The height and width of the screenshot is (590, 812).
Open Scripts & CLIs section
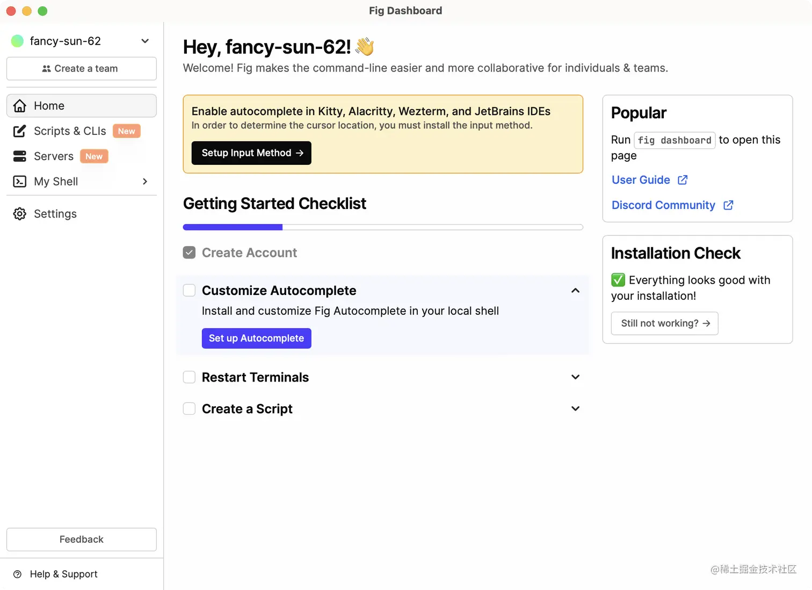tap(82, 131)
